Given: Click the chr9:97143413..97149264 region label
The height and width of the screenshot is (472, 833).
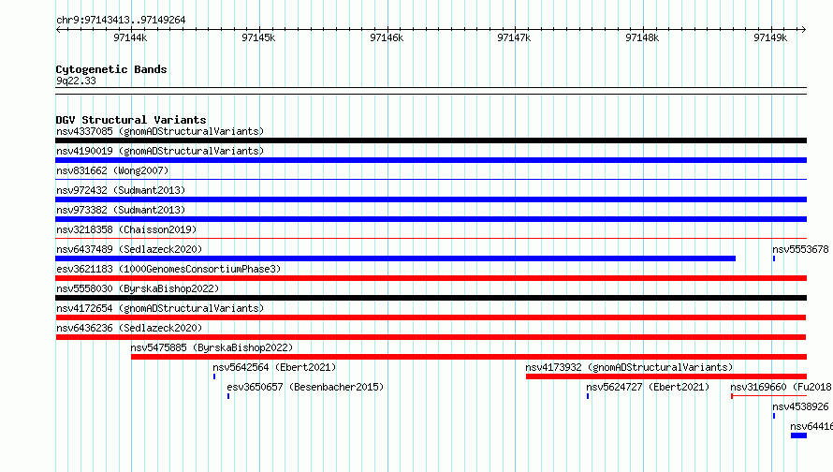Looking at the screenshot, I should tap(121, 20).
